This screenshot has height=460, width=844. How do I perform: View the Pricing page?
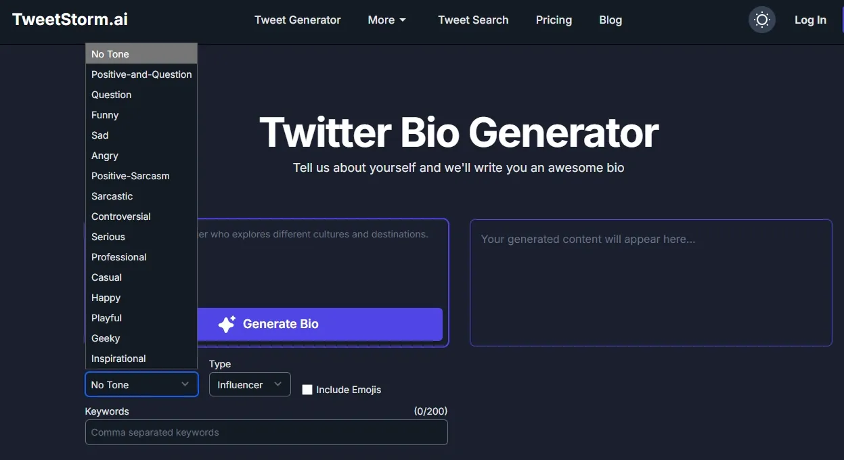(x=554, y=20)
